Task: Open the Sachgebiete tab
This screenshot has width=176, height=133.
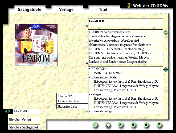Action: click(x=30, y=10)
